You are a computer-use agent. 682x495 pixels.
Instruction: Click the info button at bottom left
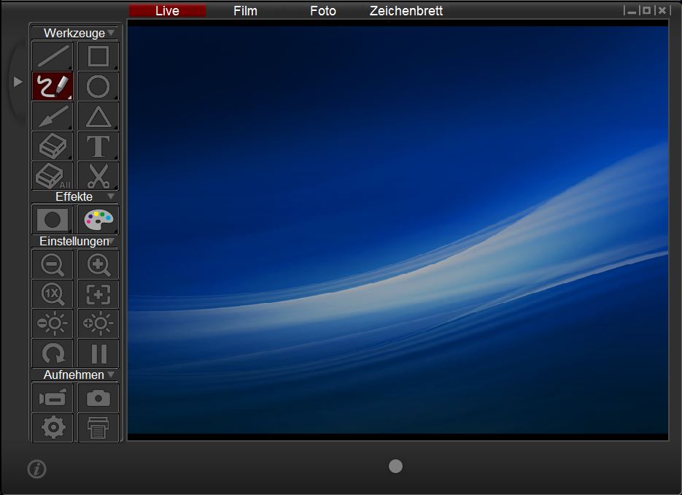click(x=36, y=469)
